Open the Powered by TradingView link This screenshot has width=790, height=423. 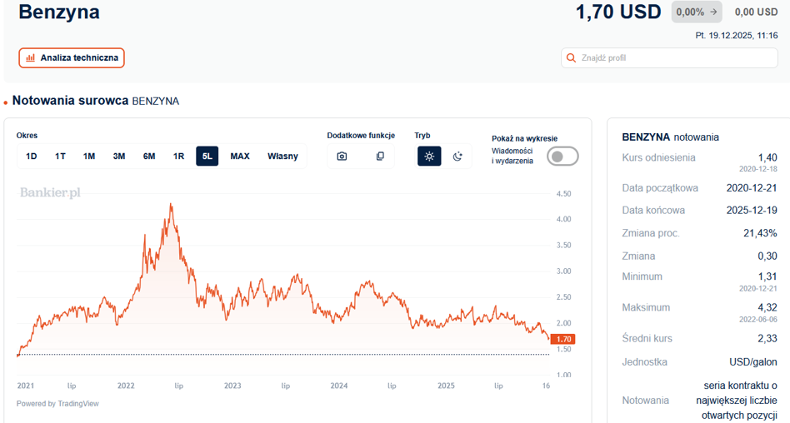[58, 403]
